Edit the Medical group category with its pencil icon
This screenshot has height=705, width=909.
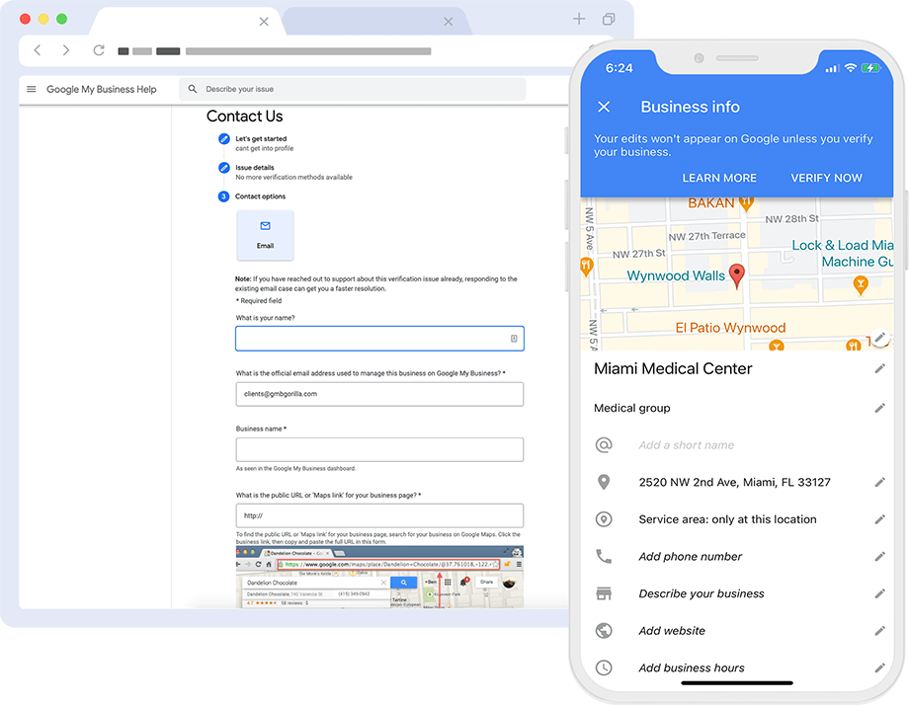point(879,407)
